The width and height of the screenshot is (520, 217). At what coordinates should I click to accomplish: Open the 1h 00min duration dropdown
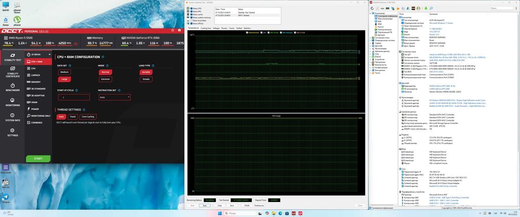(39, 54)
